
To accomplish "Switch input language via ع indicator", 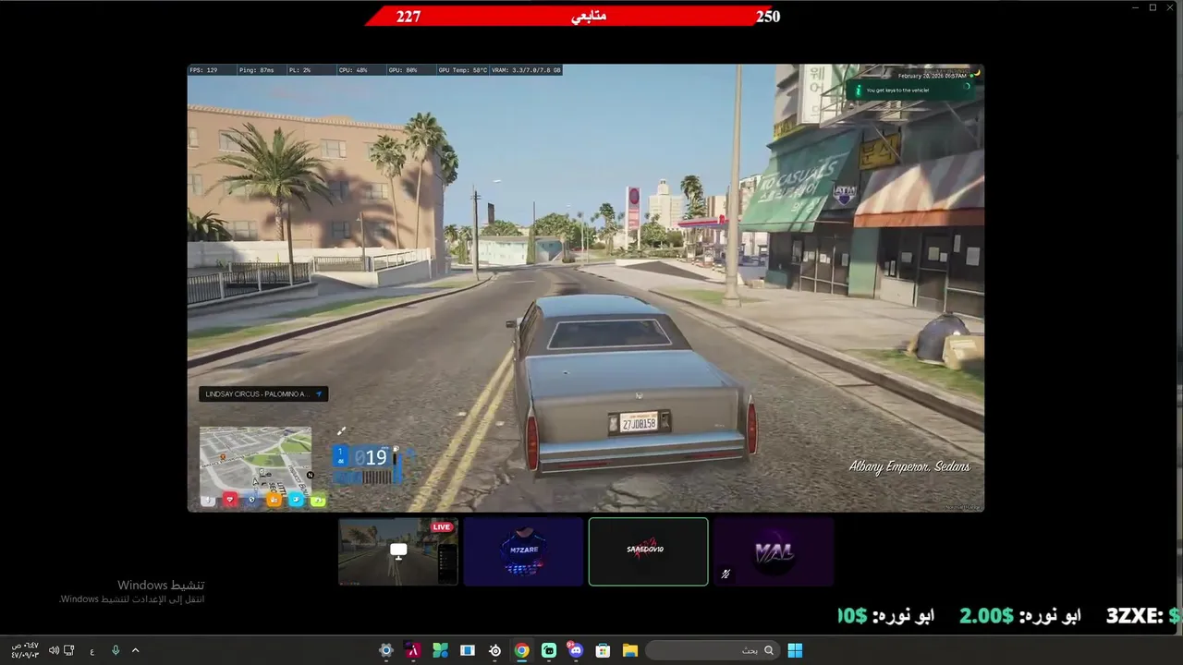I will point(92,651).
